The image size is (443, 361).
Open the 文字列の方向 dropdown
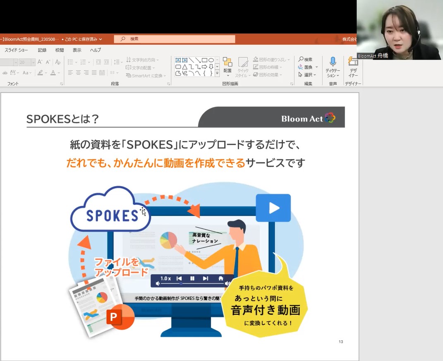point(142,60)
